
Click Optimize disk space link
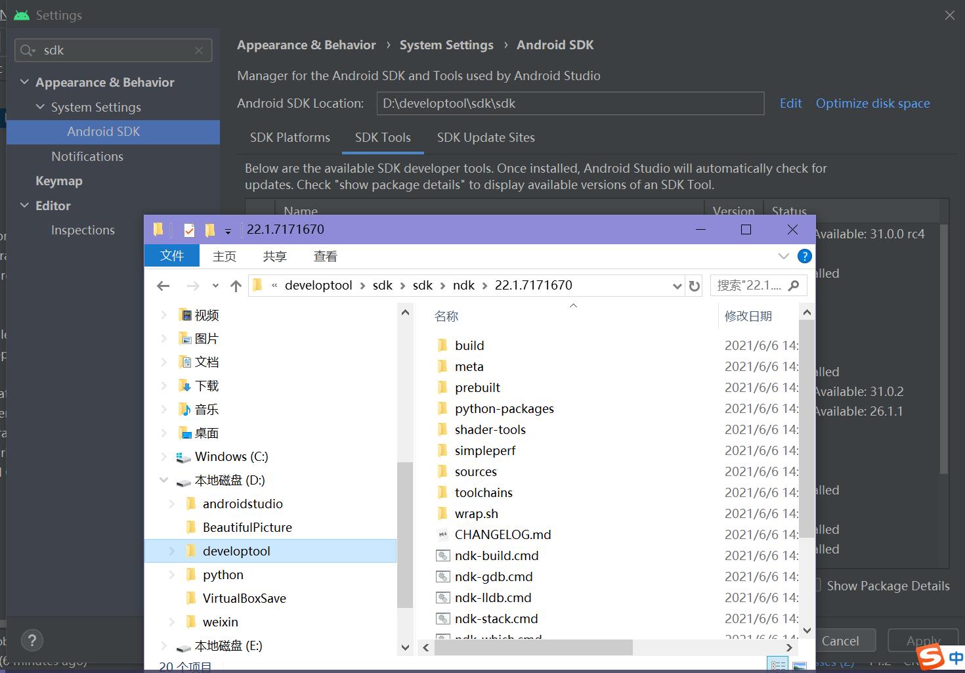(x=872, y=103)
